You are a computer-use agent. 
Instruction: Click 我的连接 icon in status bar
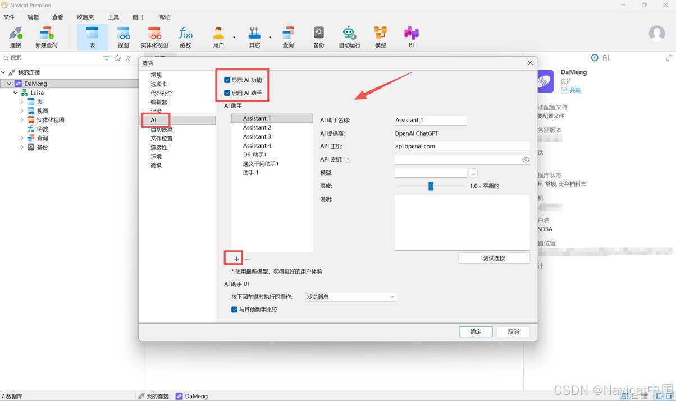click(141, 396)
